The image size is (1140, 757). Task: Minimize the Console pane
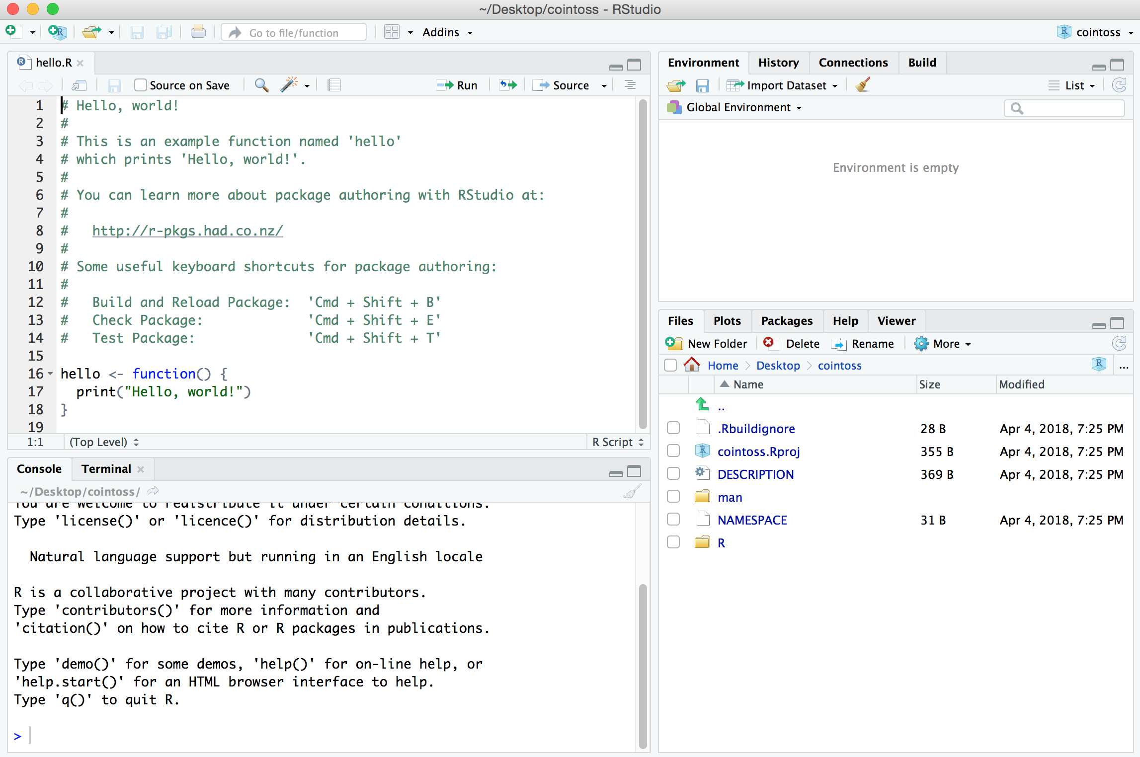[x=616, y=473]
